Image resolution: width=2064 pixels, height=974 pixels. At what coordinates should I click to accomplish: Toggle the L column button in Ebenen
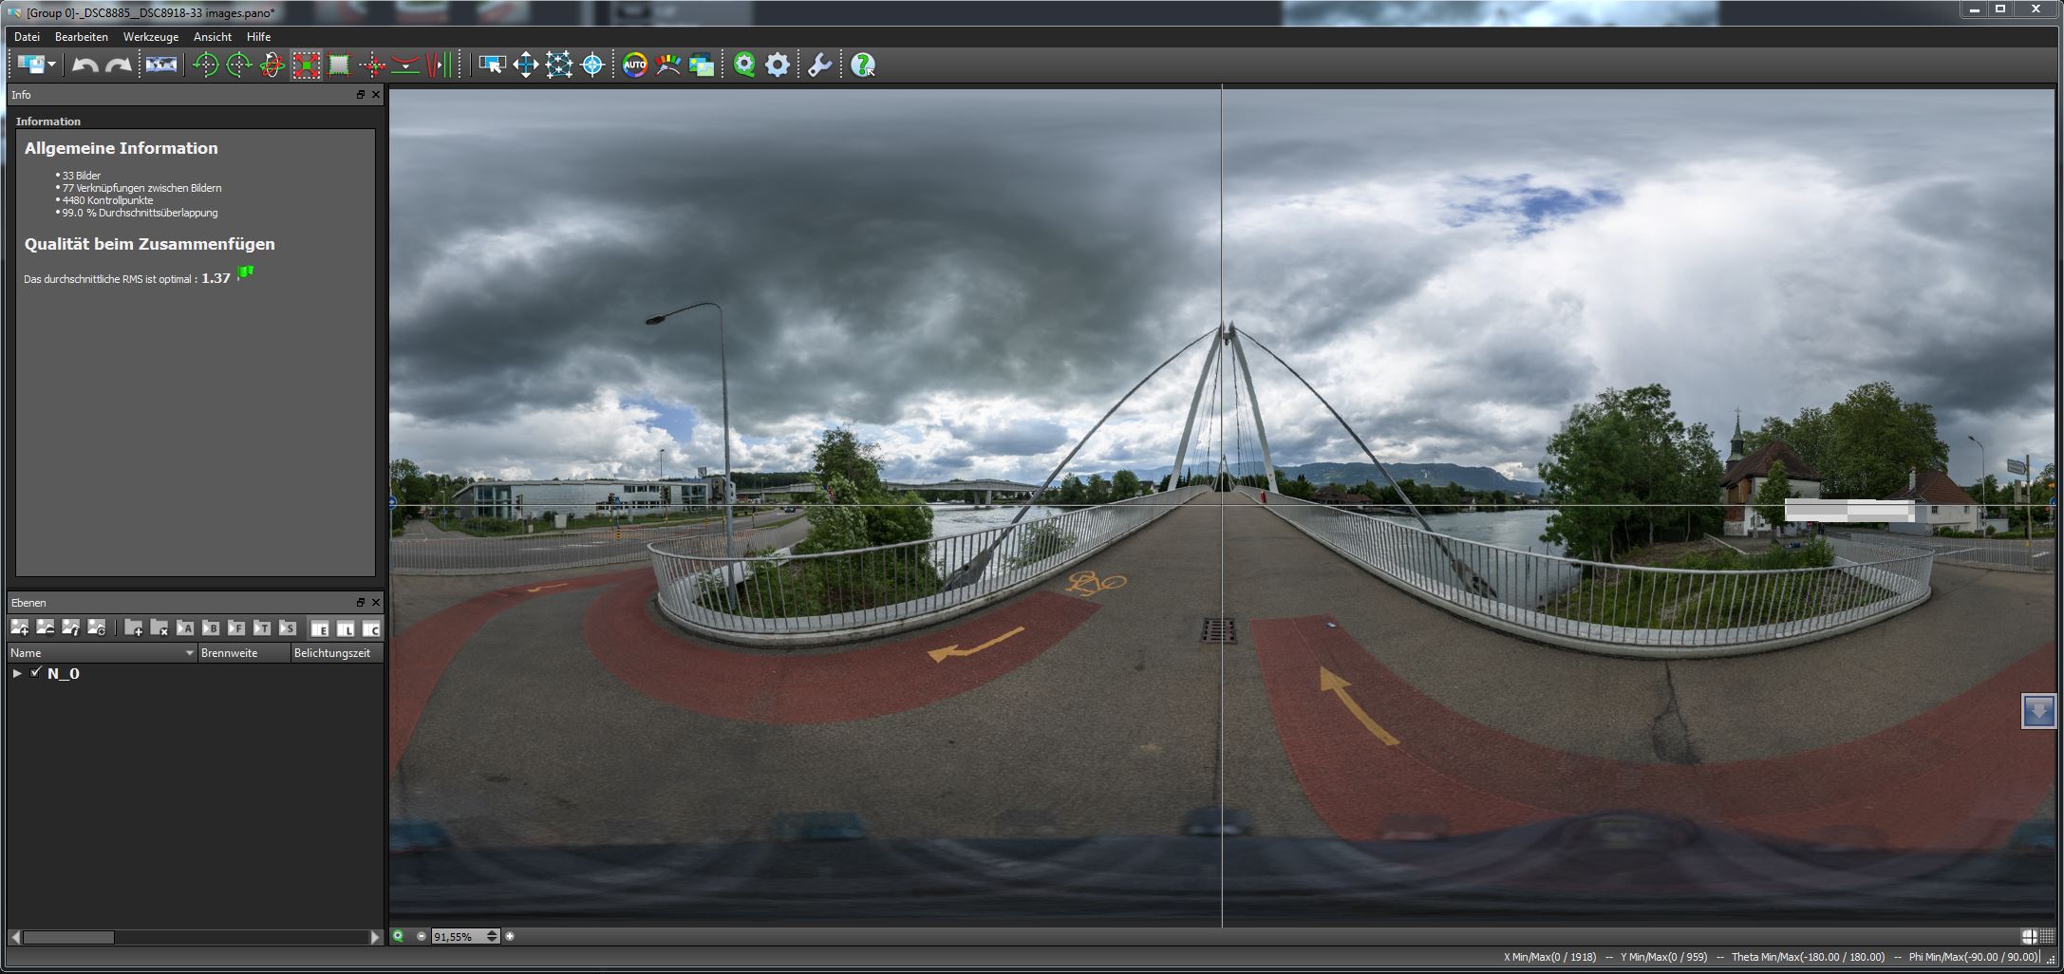[x=346, y=628]
